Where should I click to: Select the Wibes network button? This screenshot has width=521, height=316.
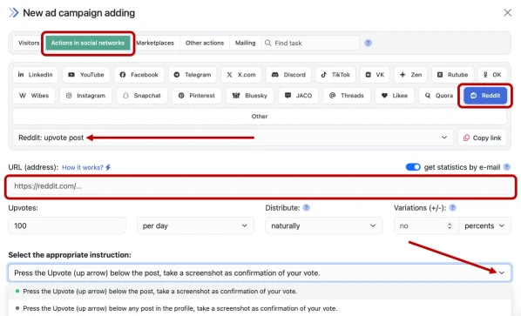click(x=34, y=96)
